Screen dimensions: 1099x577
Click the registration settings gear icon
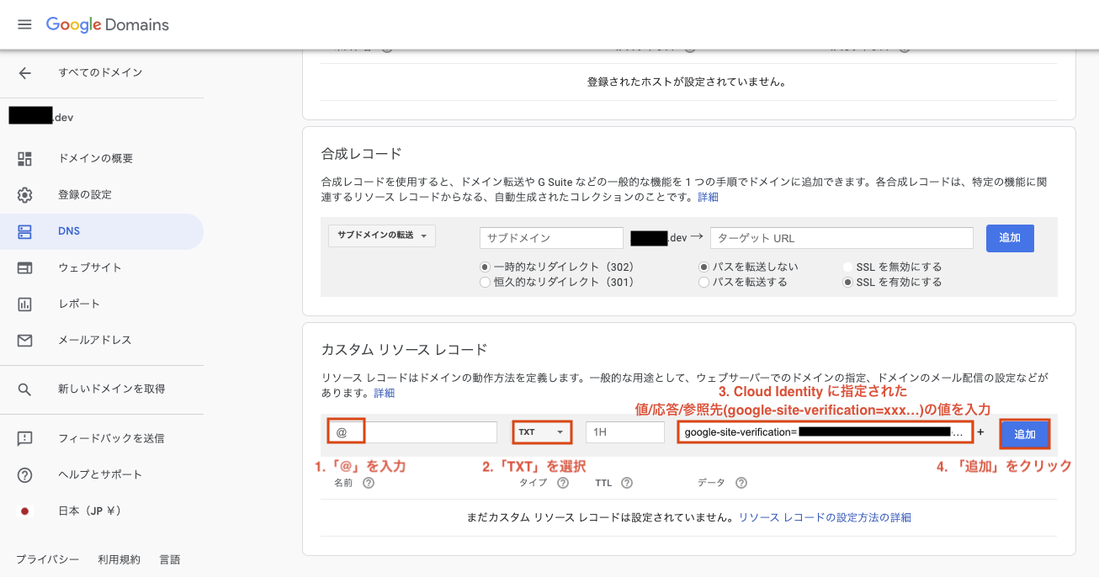pos(24,195)
